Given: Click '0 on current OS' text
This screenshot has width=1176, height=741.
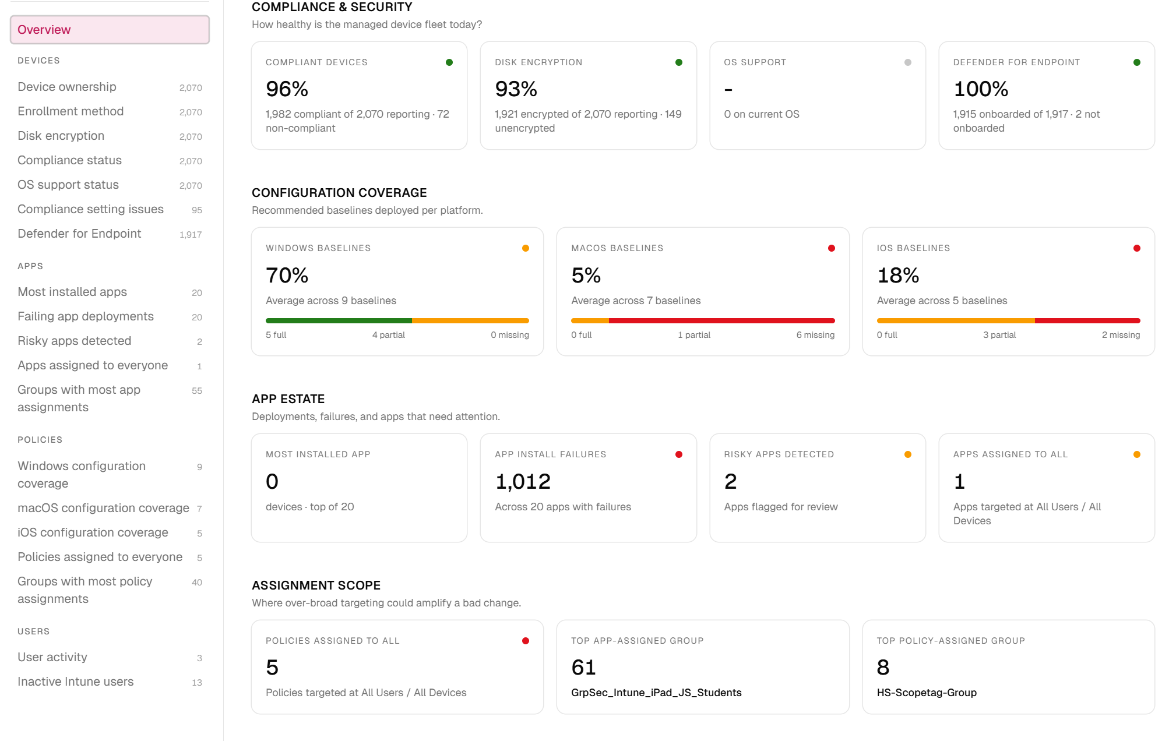Looking at the screenshot, I should (x=762, y=114).
